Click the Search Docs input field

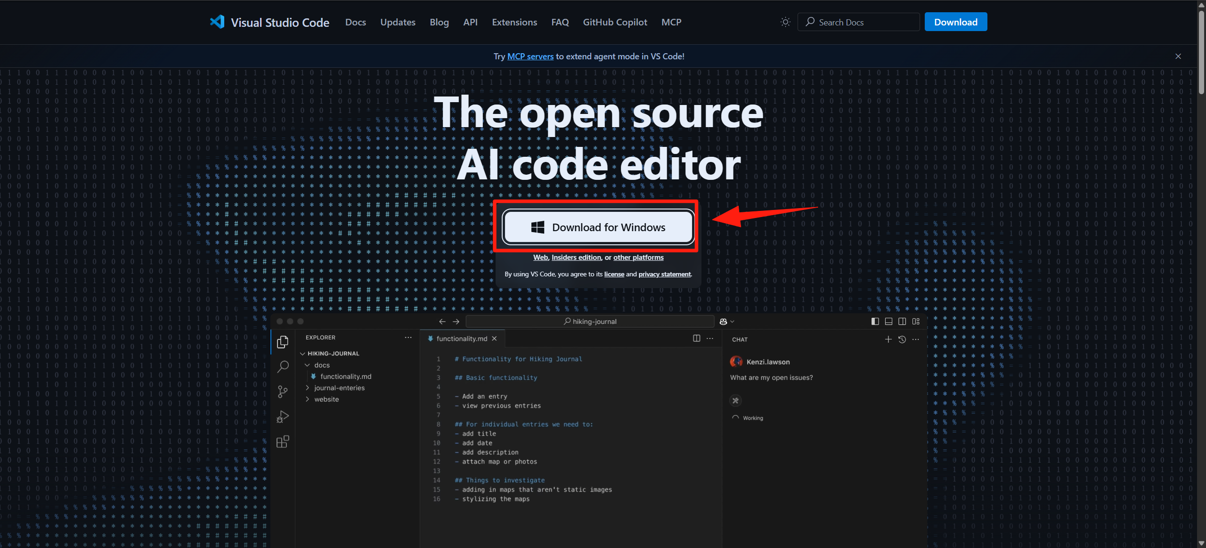858,22
